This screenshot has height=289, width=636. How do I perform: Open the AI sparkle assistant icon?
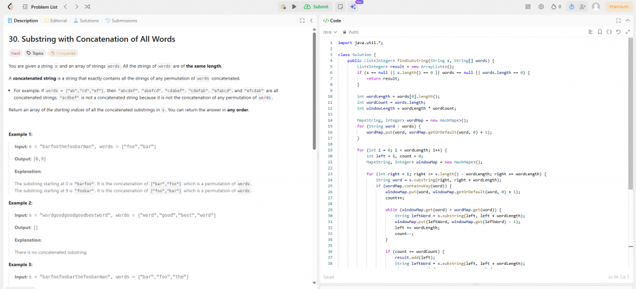click(x=353, y=7)
